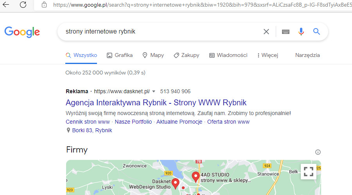The height and width of the screenshot is (195, 352).
Task: Reload the page with the refresh icon
Action: click(x=23, y=4)
